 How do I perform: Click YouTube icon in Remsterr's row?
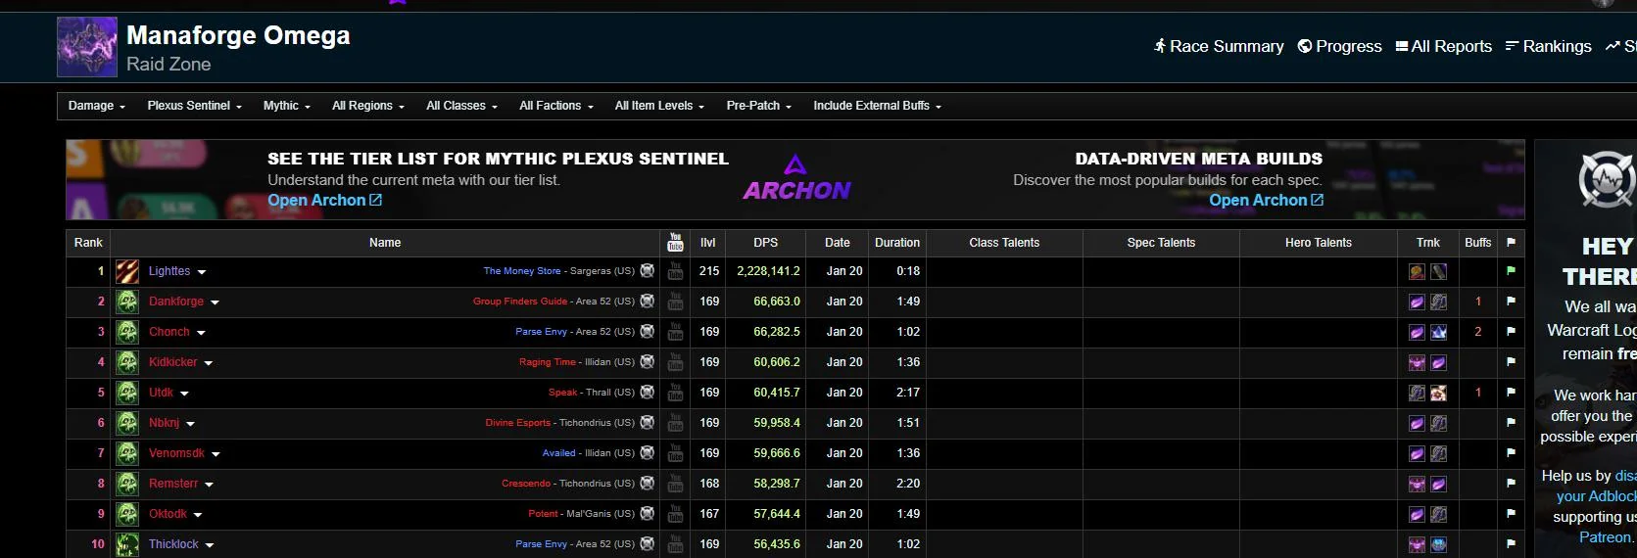pos(675,484)
